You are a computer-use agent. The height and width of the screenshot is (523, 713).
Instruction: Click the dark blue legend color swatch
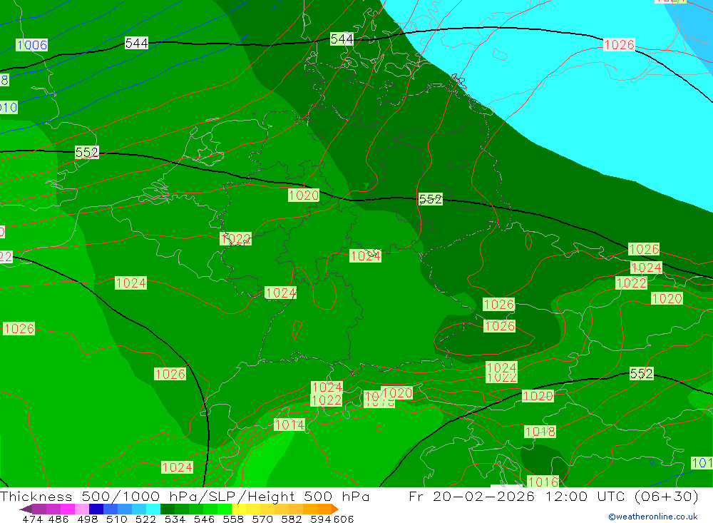pyautogui.click(x=96, y=509)
